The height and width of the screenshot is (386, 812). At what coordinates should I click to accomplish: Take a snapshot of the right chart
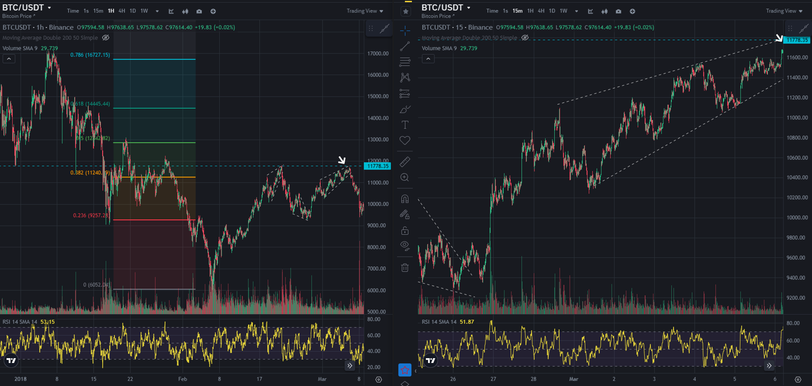click(619, 11)
